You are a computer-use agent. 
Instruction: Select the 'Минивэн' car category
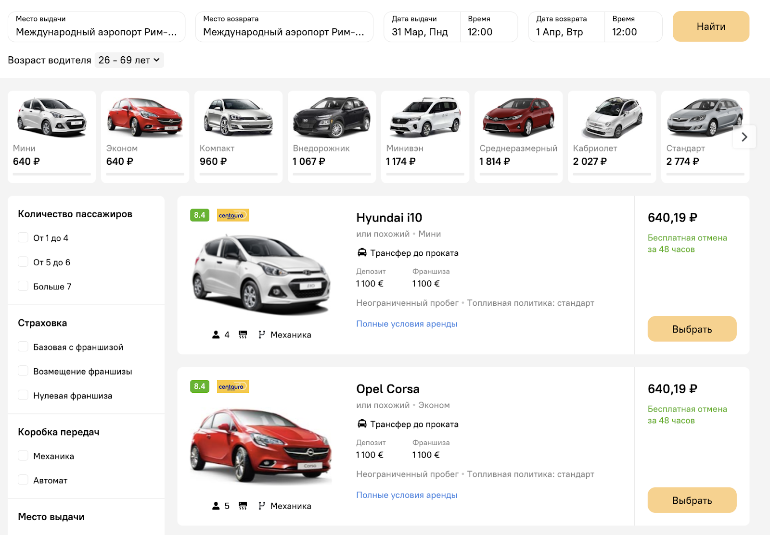click(425, 137)
